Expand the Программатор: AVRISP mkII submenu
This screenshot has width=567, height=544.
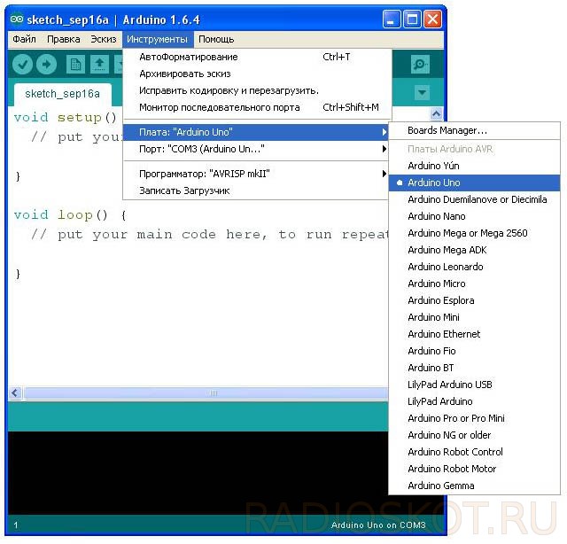[256, 174]
